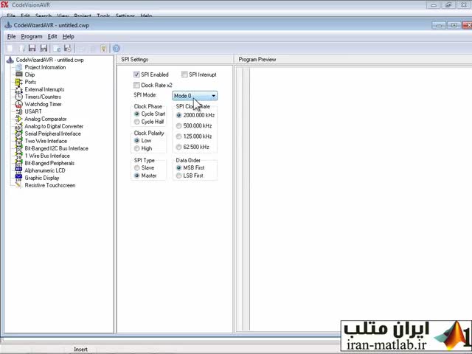Open the USART settings node
This screenshot has height=354, width=472.
(33, 111)
